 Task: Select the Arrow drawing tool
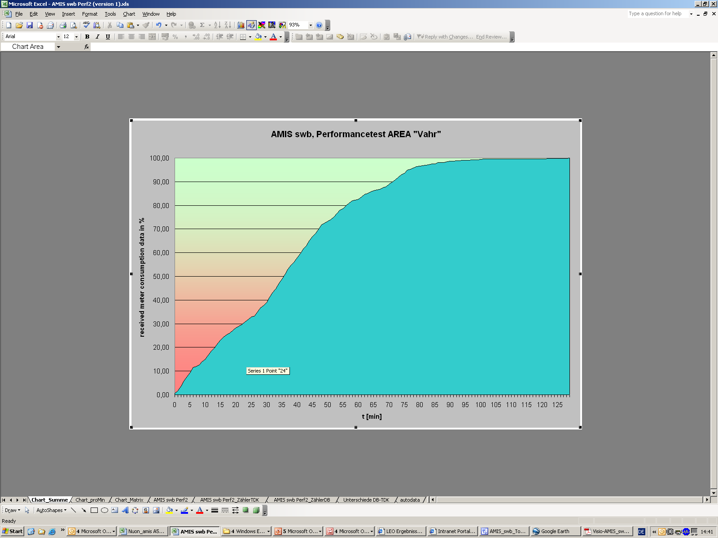pyautogui.click(x=84, y=510)
